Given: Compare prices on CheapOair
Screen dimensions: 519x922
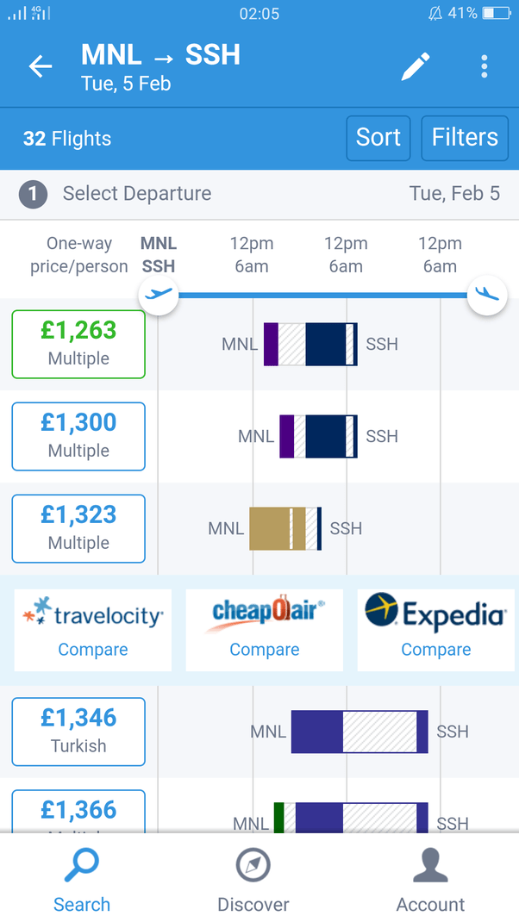Looking at the screenshot, I should (x=264, y=630).
